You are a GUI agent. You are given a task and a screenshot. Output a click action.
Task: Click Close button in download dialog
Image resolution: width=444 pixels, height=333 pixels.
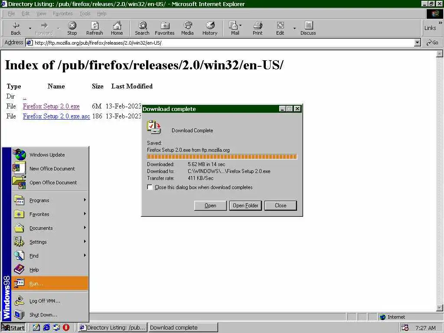[x=281, y=206]
